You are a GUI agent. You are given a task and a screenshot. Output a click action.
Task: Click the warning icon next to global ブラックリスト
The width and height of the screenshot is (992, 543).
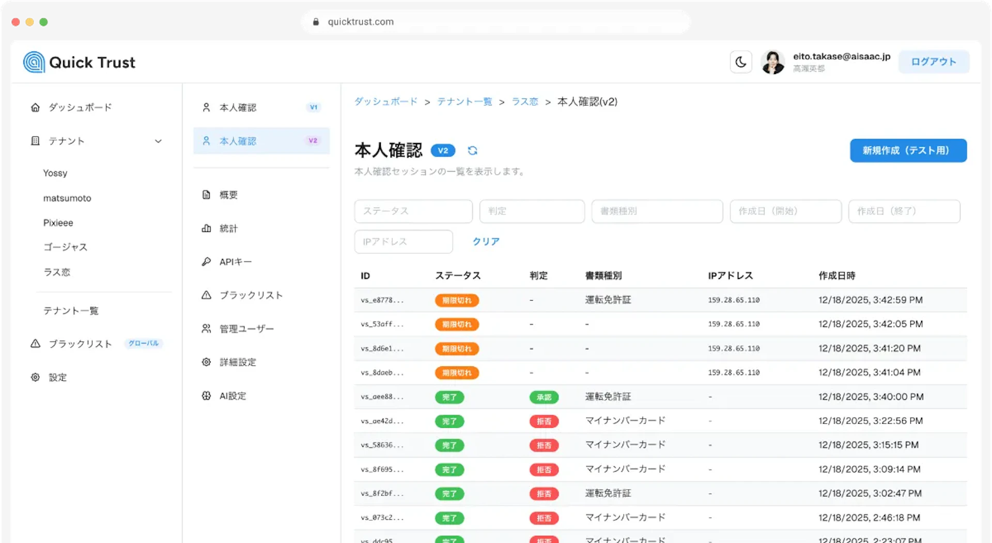coord(35,344)
